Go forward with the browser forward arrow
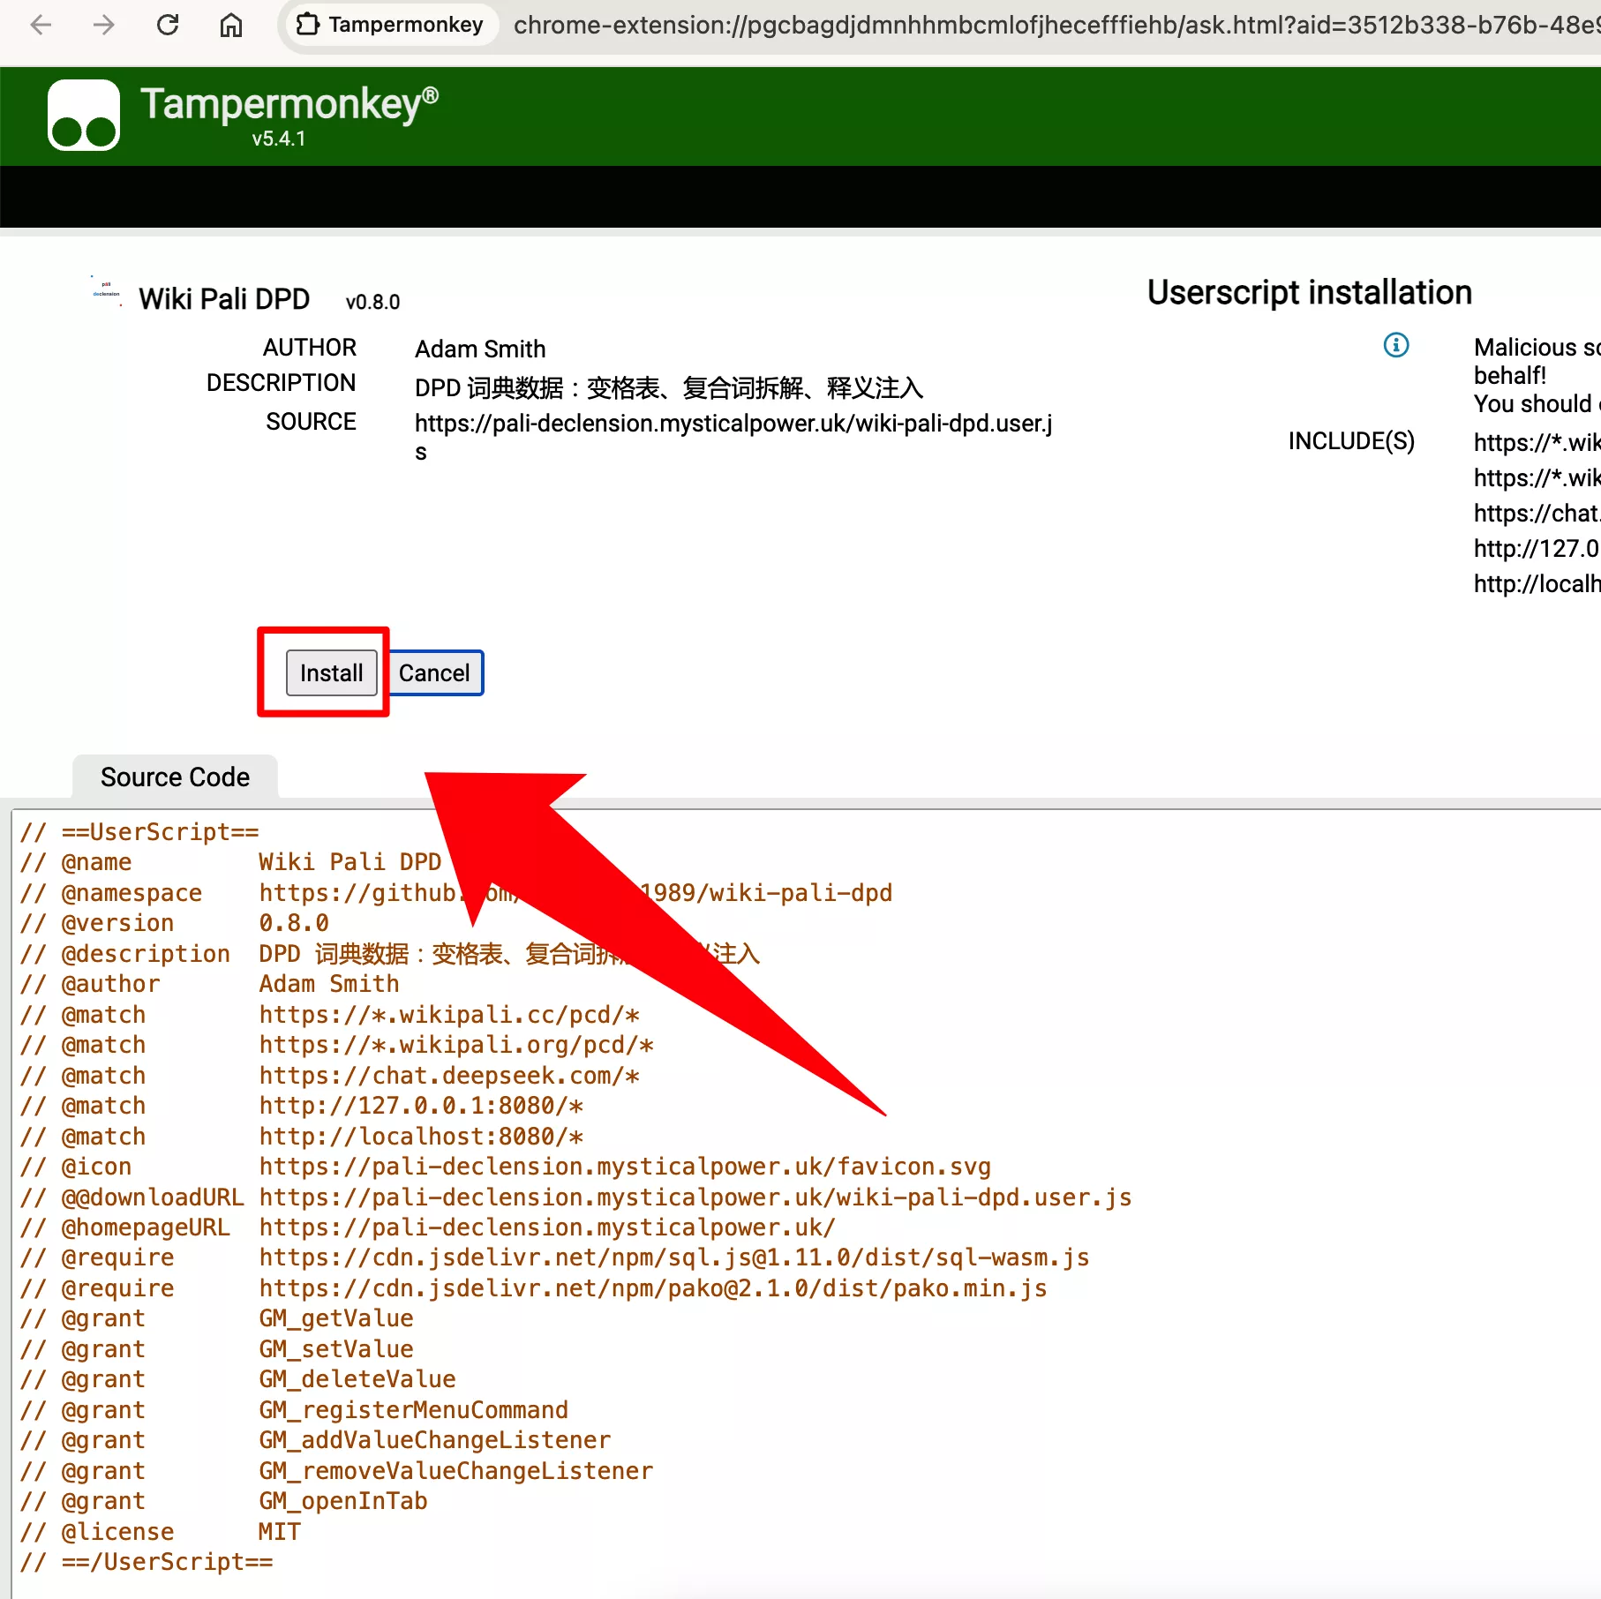The height and width of the screenshot is (1599, 1601). pos(104,25)
